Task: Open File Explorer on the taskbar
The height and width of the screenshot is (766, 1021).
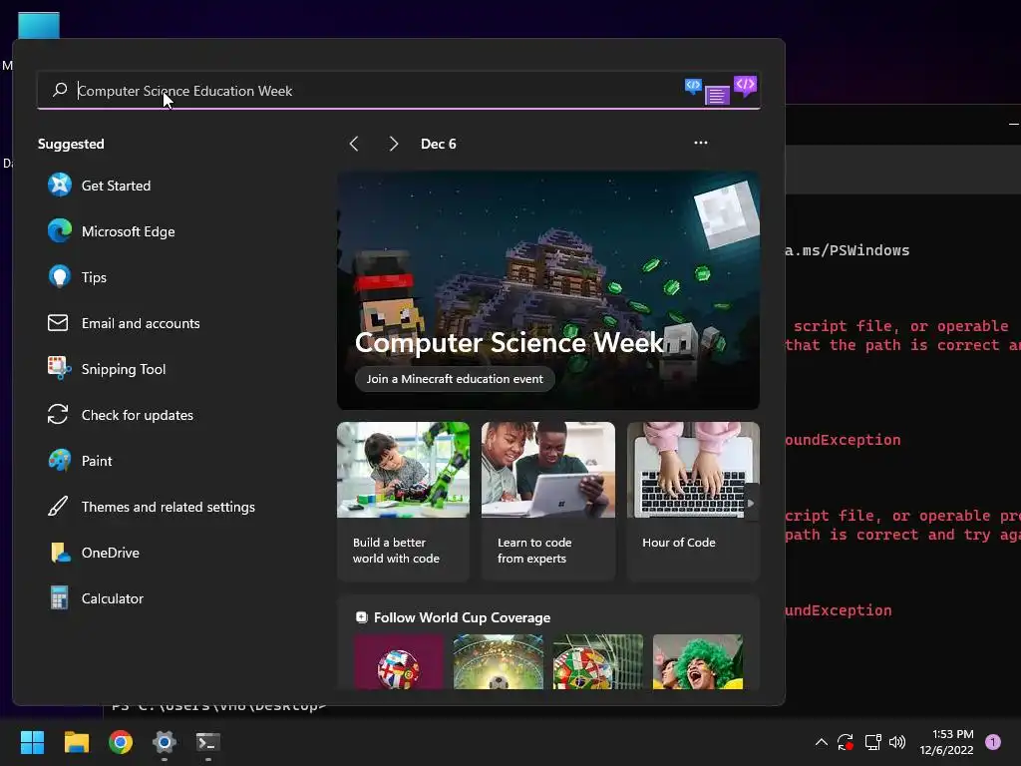Action: 76,742
